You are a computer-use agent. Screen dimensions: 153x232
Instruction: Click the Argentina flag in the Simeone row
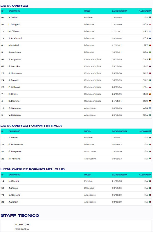coord(150,108)
